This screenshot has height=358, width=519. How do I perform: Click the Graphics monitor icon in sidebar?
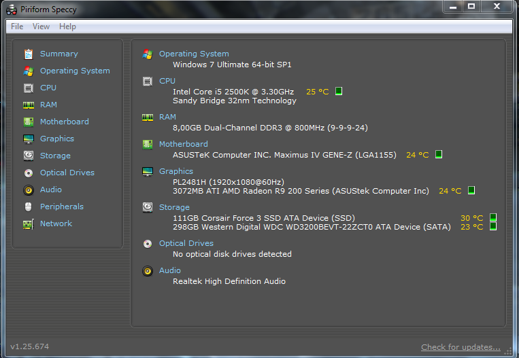click(29, 139)
